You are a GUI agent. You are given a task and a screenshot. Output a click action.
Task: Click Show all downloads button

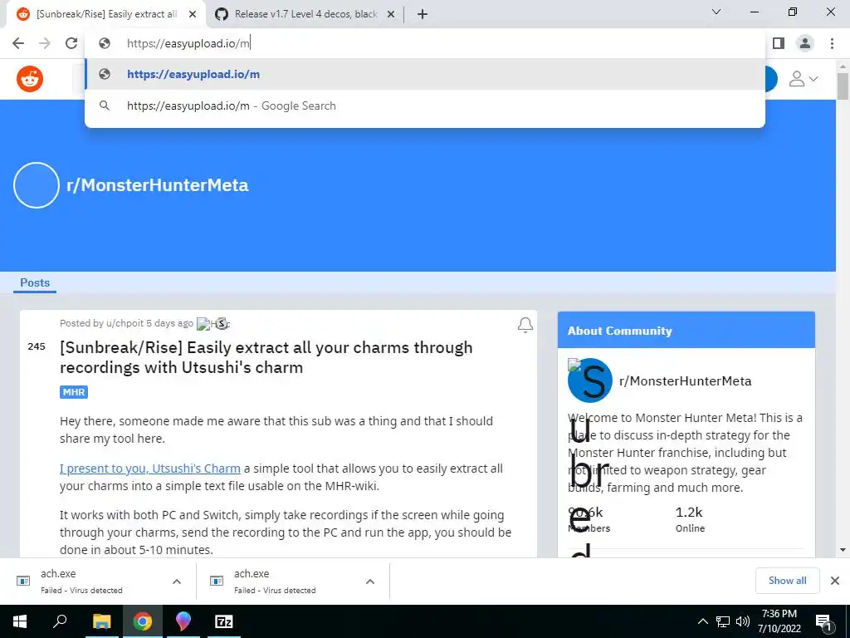[787, 581]
